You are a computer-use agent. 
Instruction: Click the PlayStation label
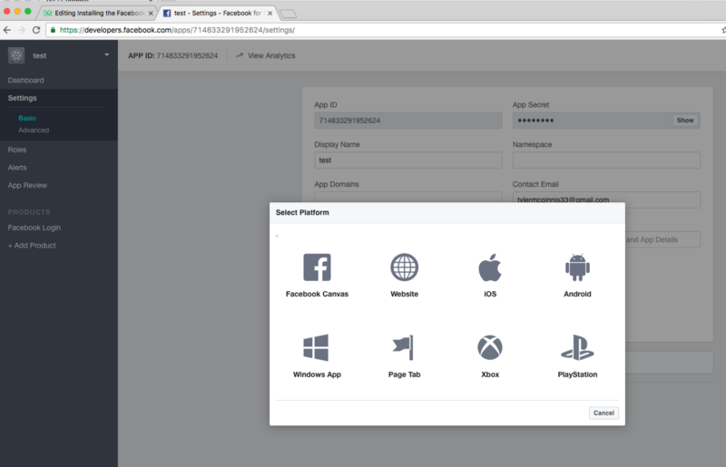(x=577, y=375)
